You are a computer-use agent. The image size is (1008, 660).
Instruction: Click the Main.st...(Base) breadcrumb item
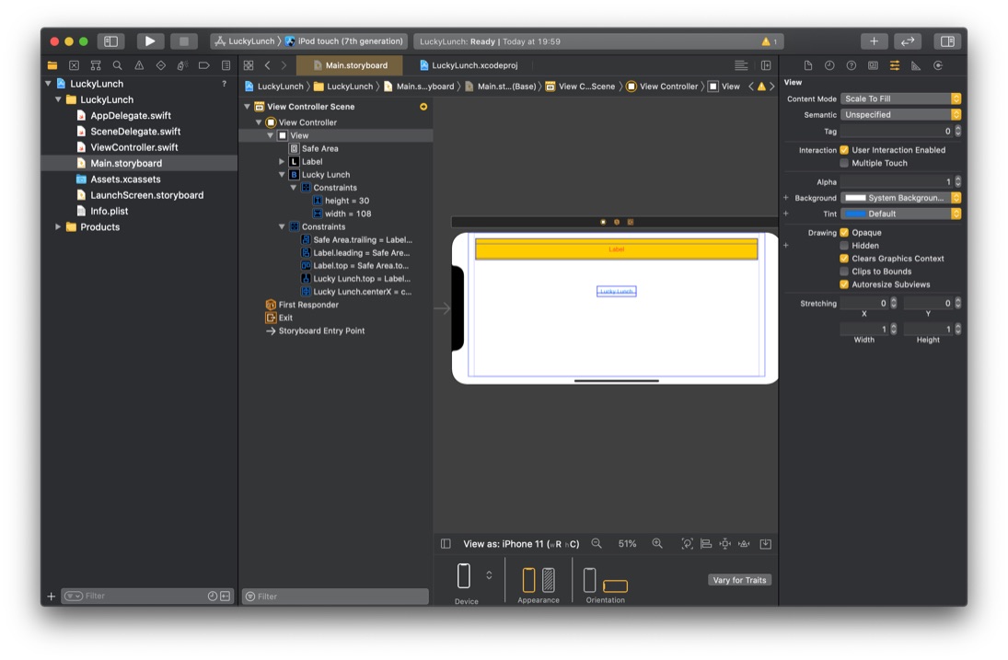pos(500,87)
